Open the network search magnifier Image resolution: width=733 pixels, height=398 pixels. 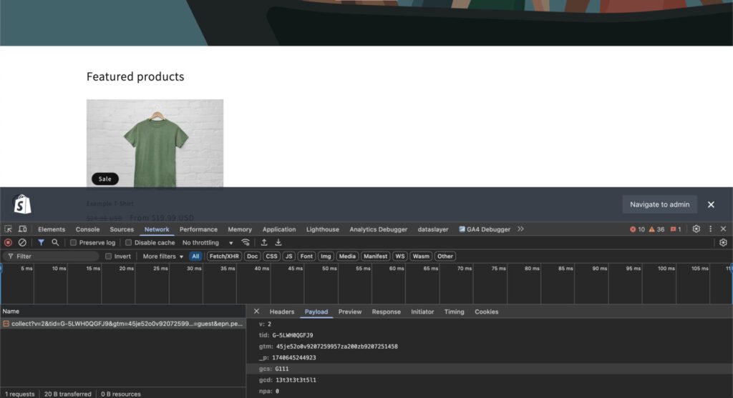click(x=55, y=243)
